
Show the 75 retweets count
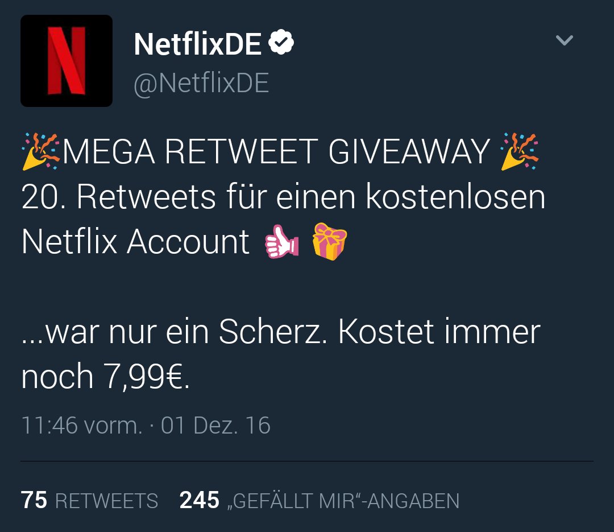click(x=34, y=500)
